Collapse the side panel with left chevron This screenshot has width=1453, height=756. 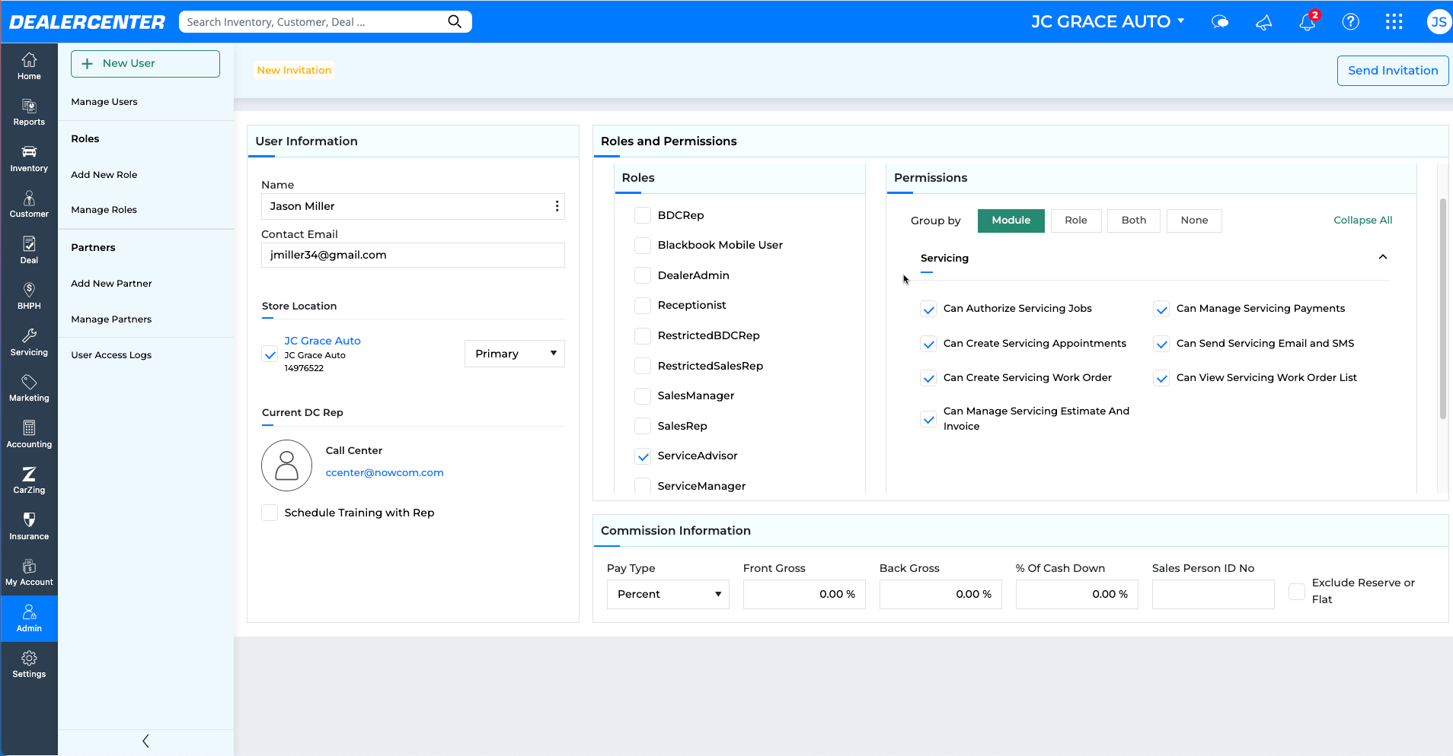click(146, 741)
